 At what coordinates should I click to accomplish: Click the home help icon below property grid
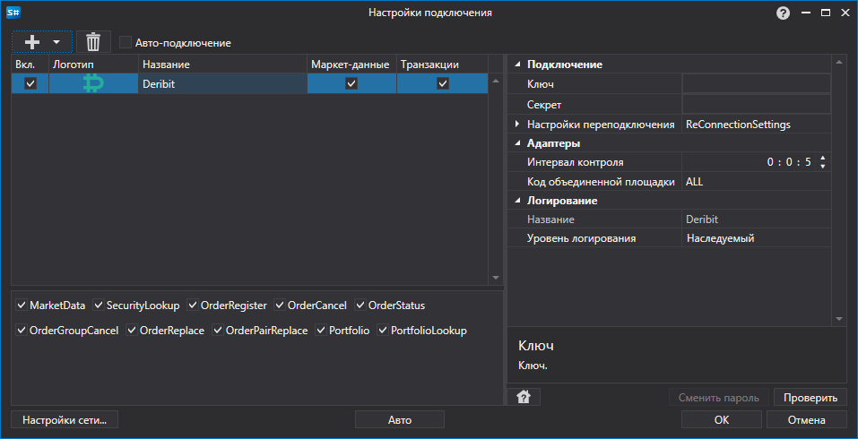(523, 397)
